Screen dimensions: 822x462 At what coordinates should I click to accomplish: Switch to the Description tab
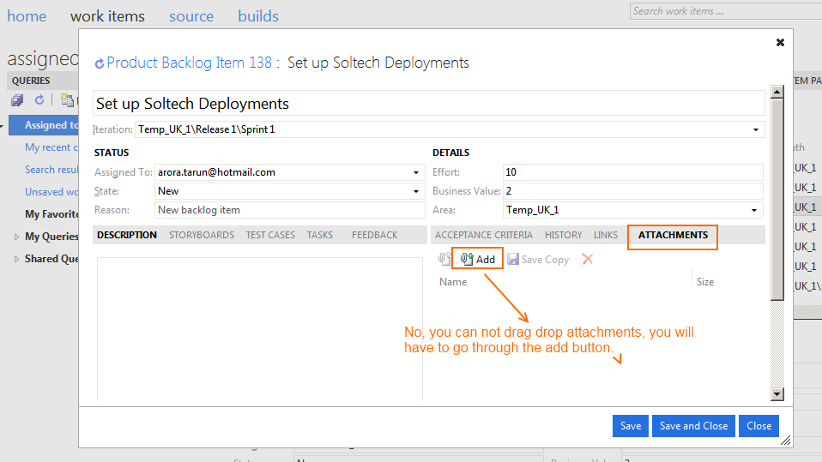[x=127, y=235]
